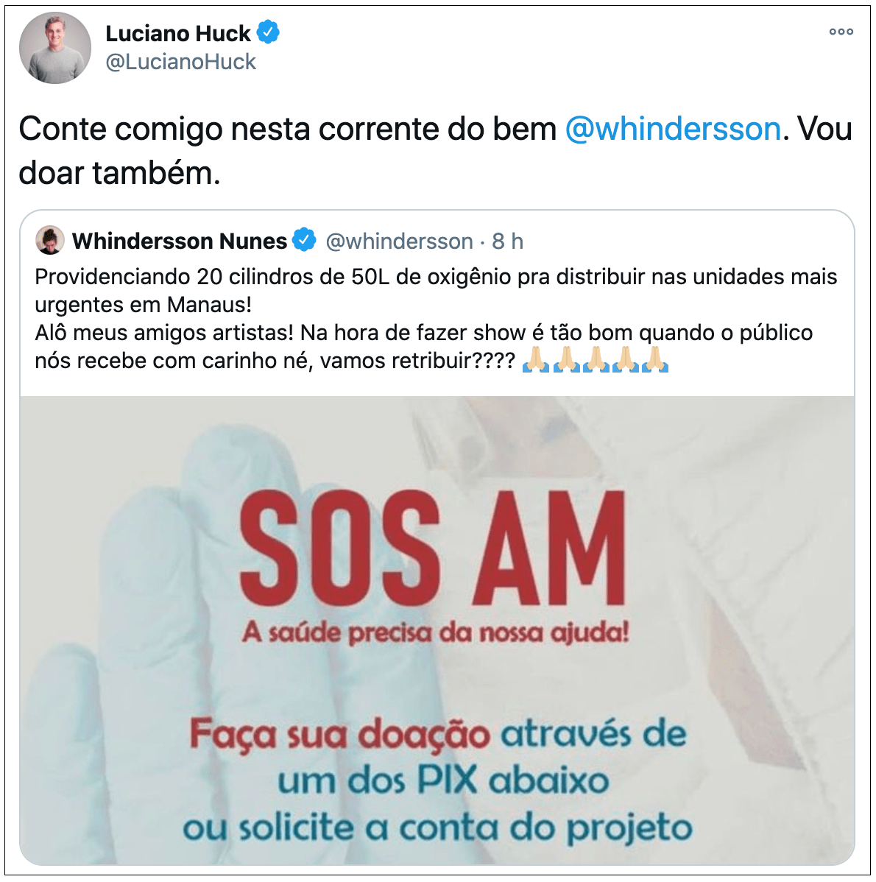The width and height of the screenshot is (876, 882).
Task: Follow the @whindersson mention in tweet text
Action: pyautogui.click(x=673, y=130)
